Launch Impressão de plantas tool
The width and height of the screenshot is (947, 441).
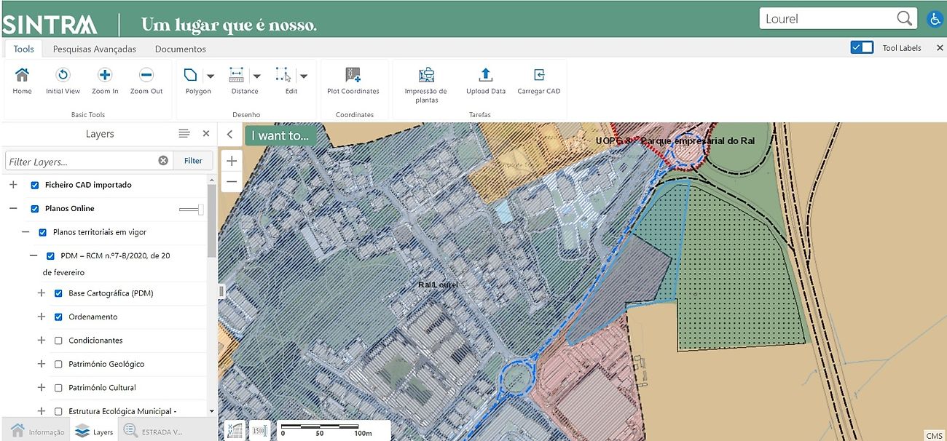pyautogui.click(x=426, y=76)
